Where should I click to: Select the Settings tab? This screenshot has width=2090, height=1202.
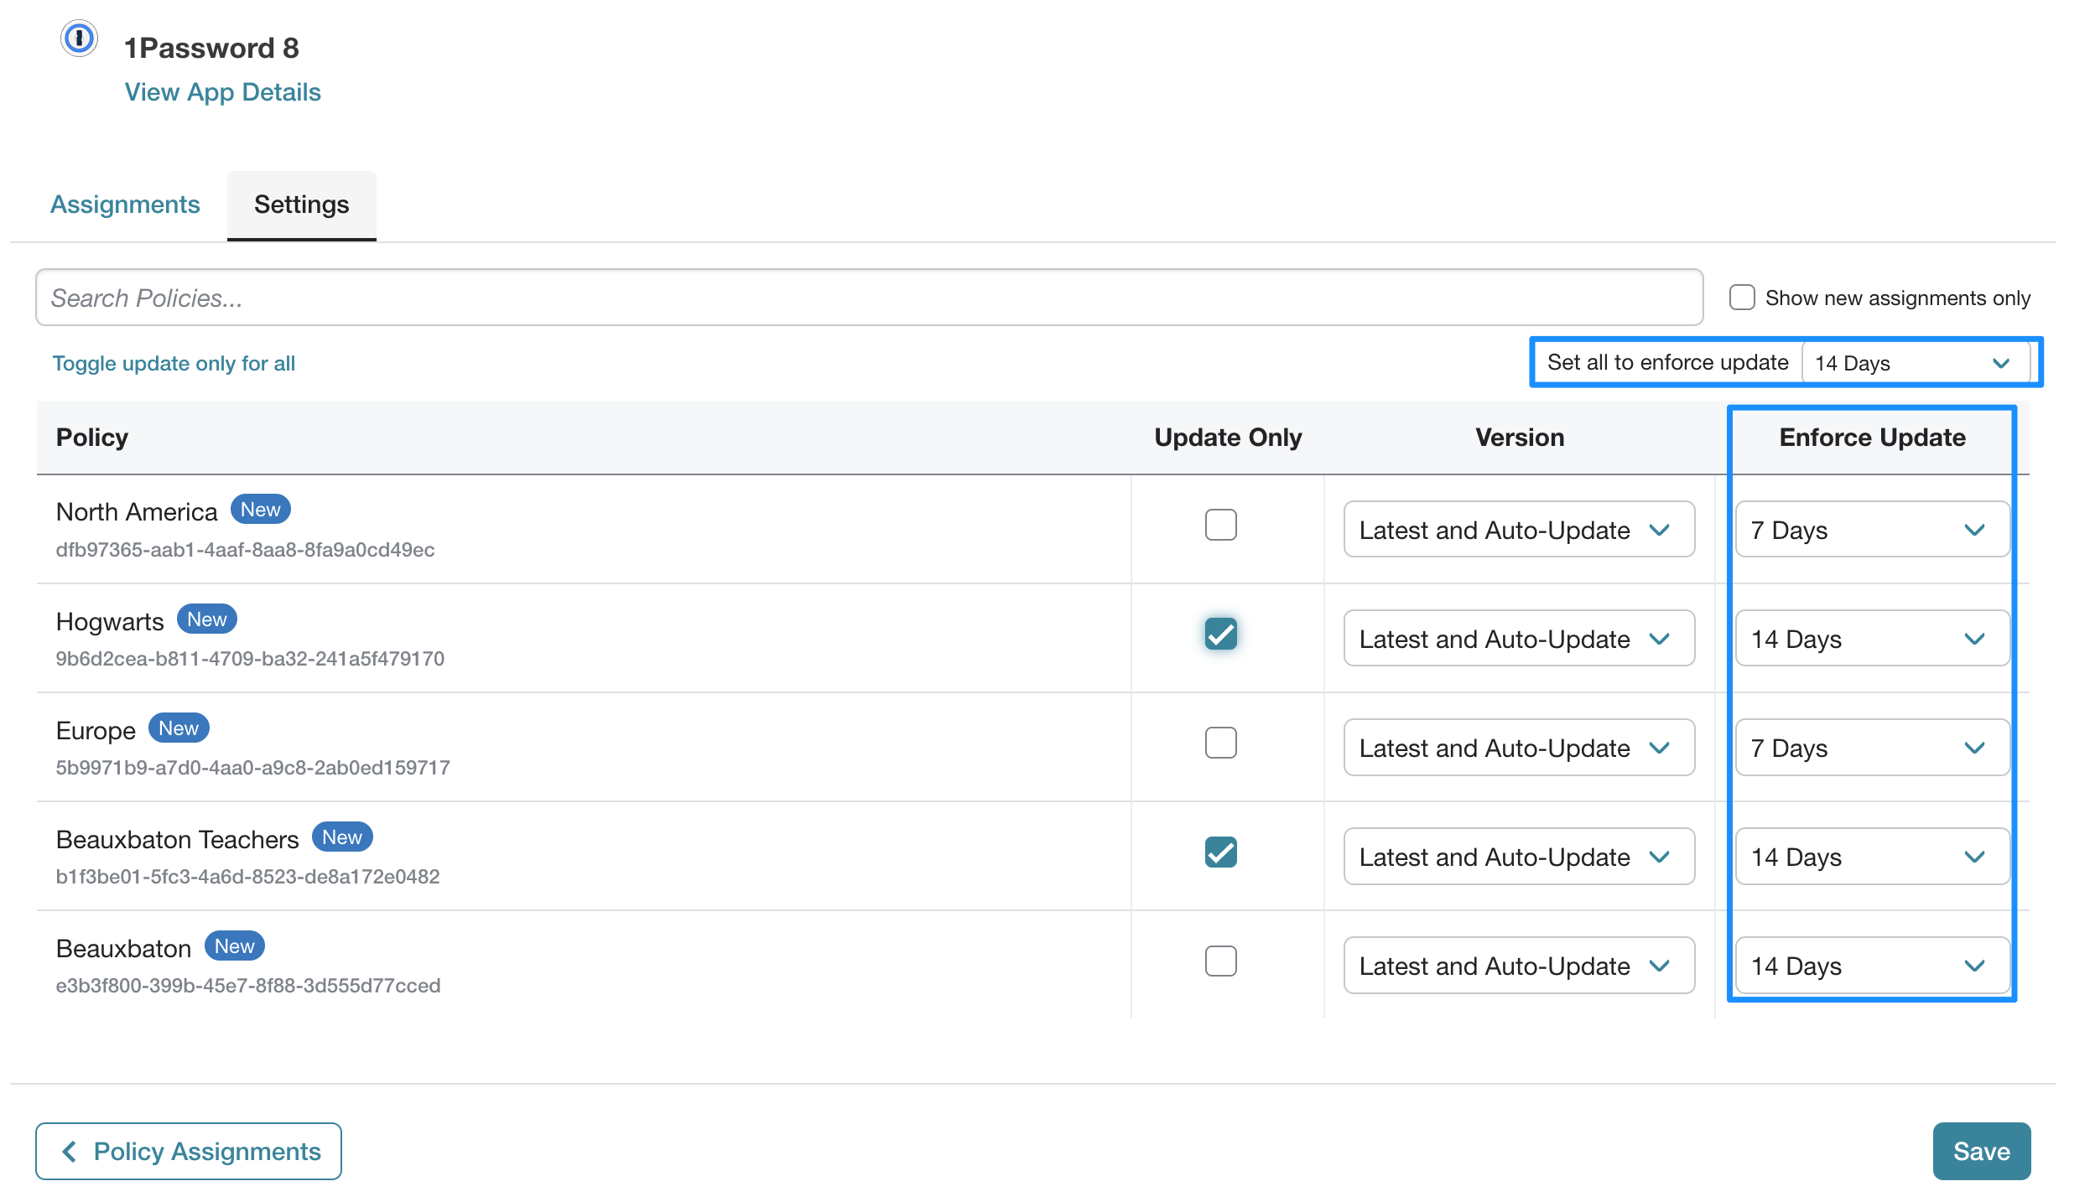[x=302, y=205]
